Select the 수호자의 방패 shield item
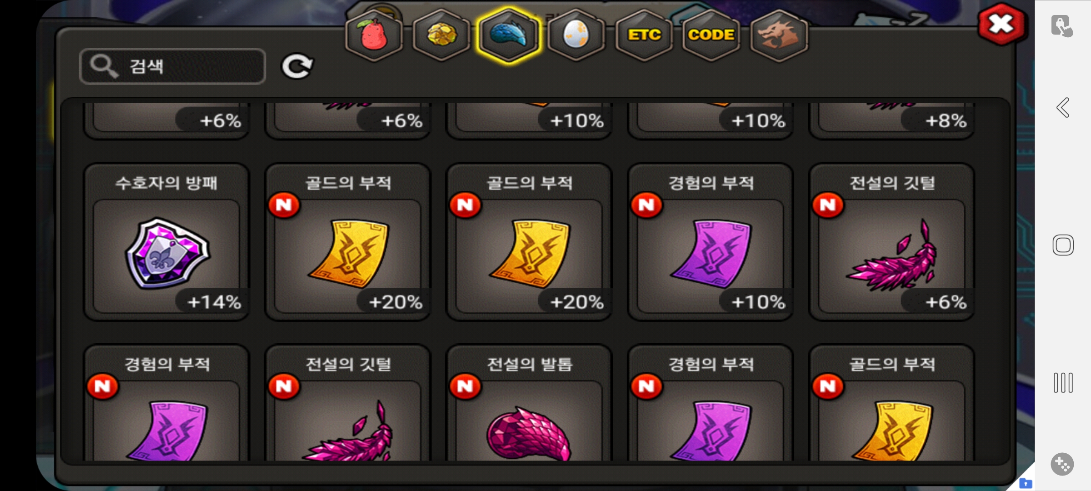The height and width of the screenshot is (491, 1091). (166, 242)
